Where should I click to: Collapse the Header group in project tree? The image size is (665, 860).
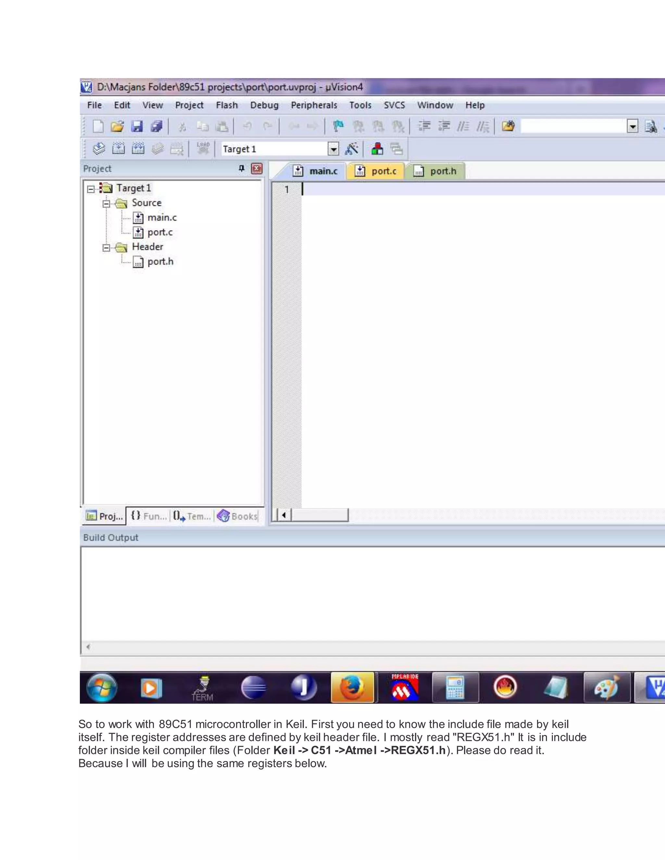tap(107, 248)
